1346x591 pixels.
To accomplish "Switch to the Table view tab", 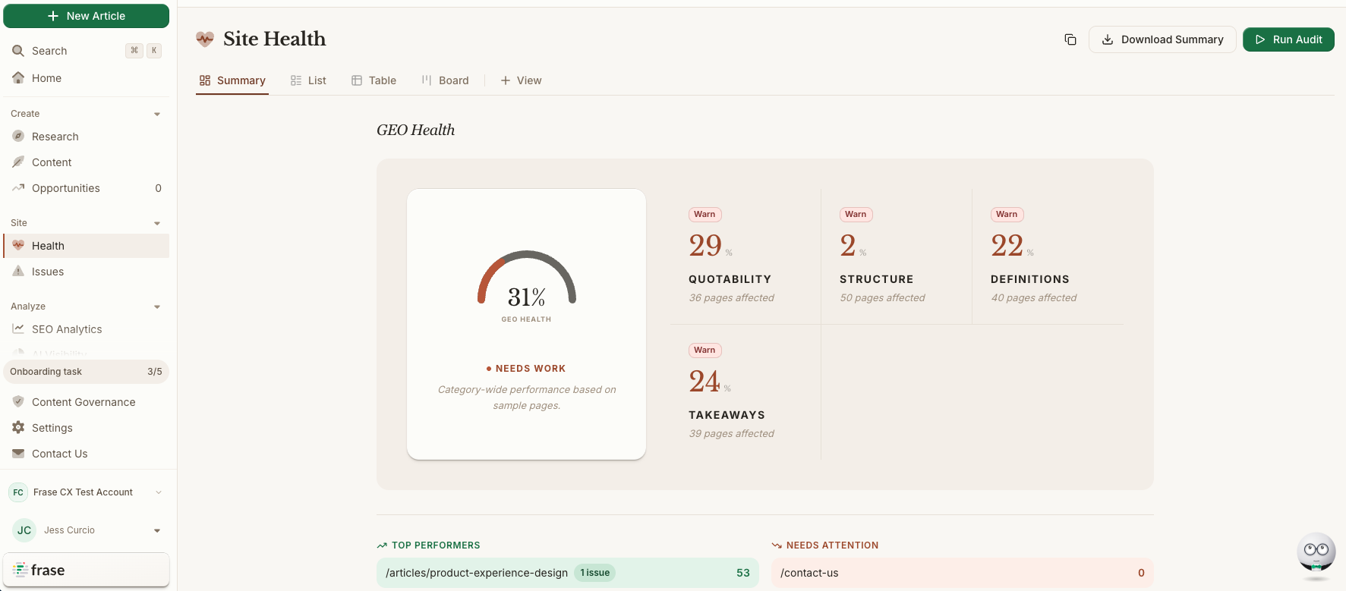I will (374, 80).
